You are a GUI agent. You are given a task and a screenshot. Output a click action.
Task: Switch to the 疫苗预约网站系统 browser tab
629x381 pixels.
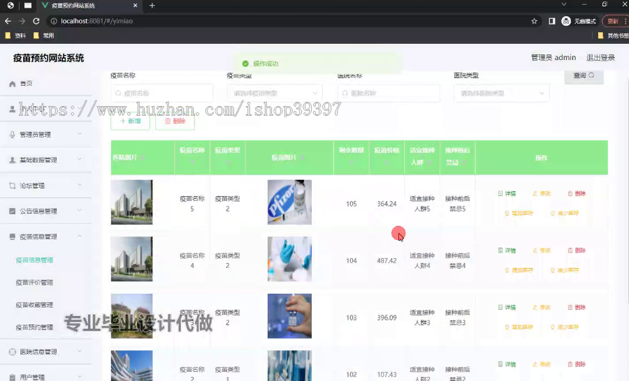(x=89, y=6)
